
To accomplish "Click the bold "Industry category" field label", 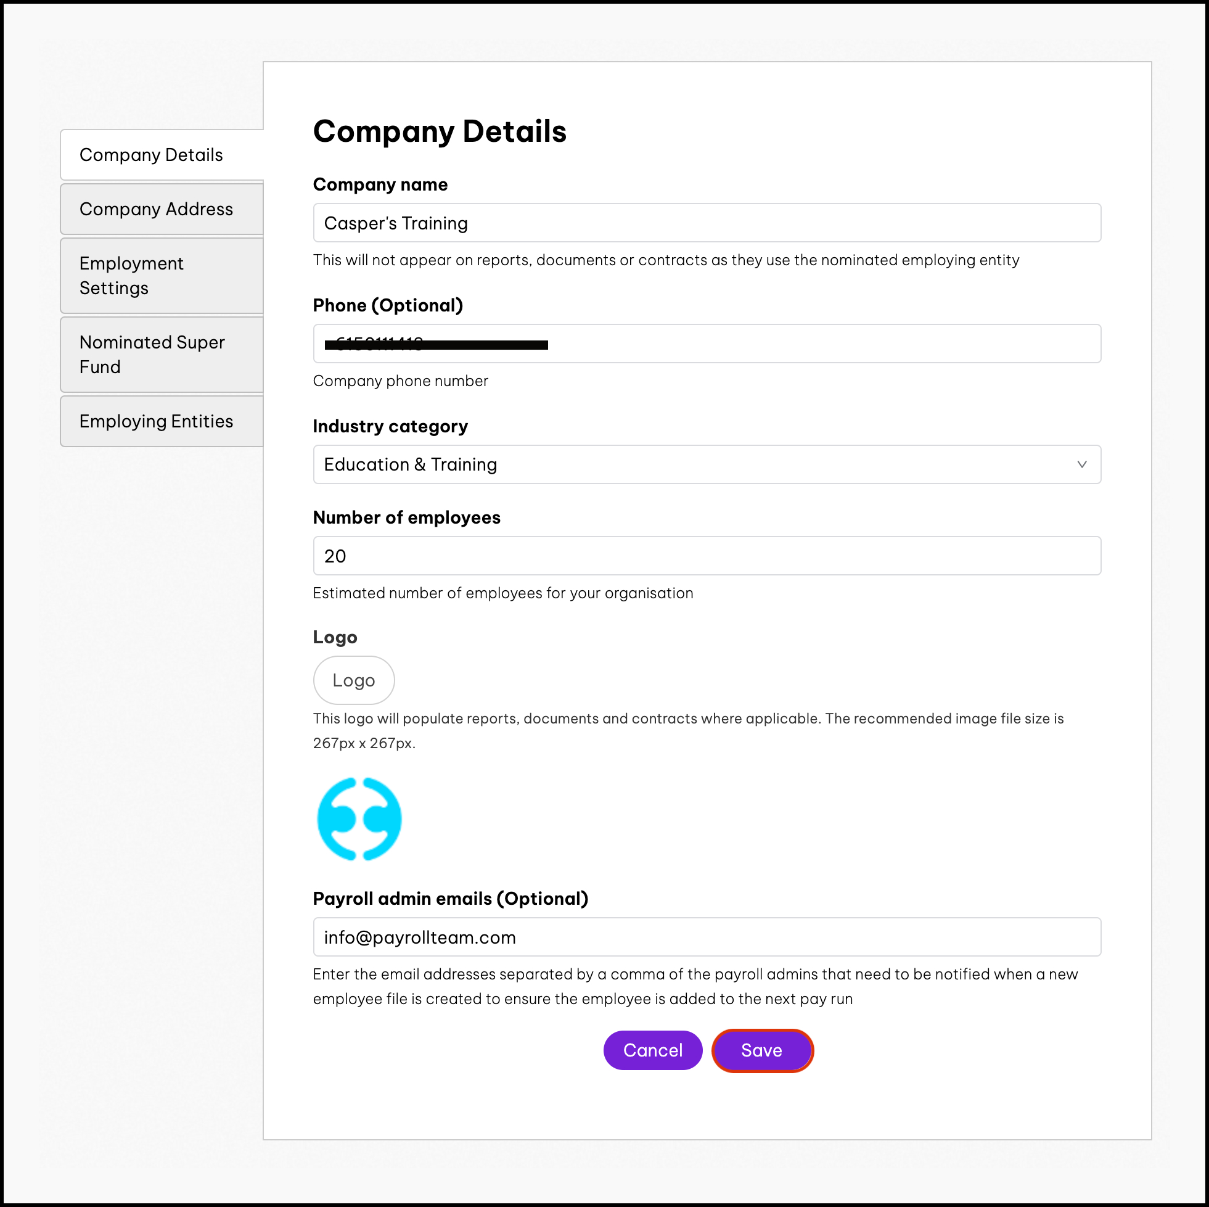I will (390, 426).
